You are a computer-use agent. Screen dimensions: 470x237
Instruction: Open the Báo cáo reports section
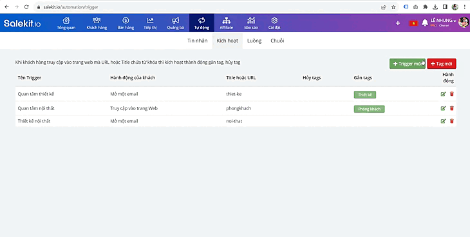pos(251,23)
